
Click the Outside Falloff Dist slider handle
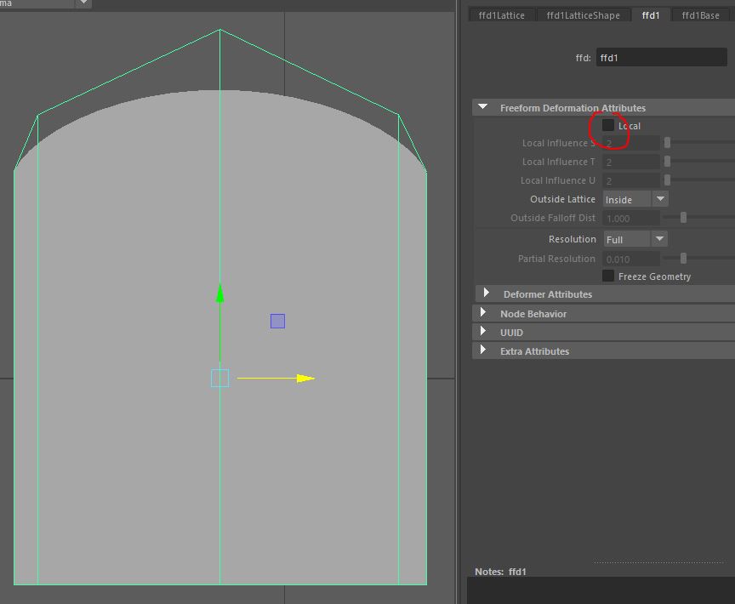pos(683,219)
